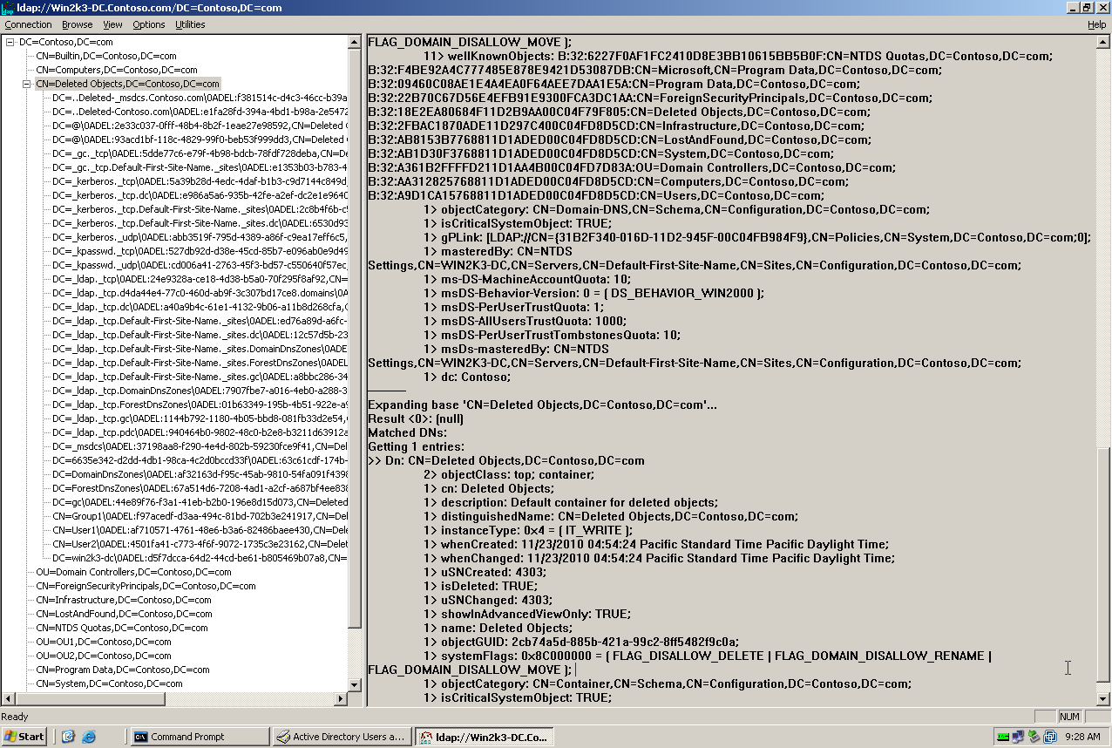Viewport: 1112px width, 748px height.
Task: Click the network connections tray icon
Action: (1017, 736)
